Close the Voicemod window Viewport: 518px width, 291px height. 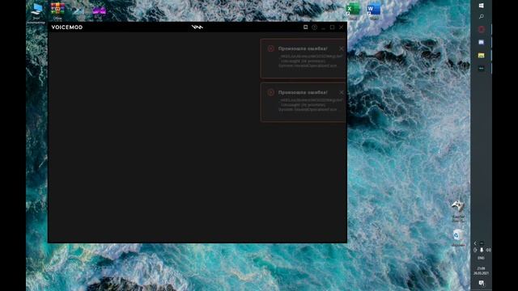[342, 27]
